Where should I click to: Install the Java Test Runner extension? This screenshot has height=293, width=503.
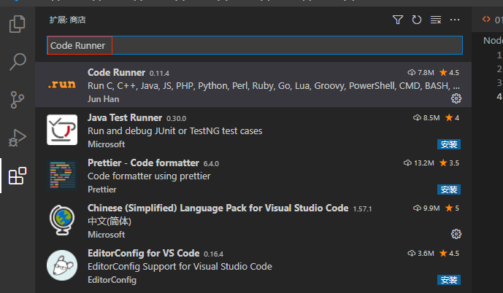pyautogui.click(x=448, y=144)
